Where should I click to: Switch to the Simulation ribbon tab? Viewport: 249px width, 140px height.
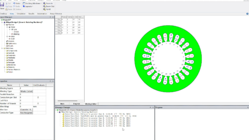[x=21, y=14]
